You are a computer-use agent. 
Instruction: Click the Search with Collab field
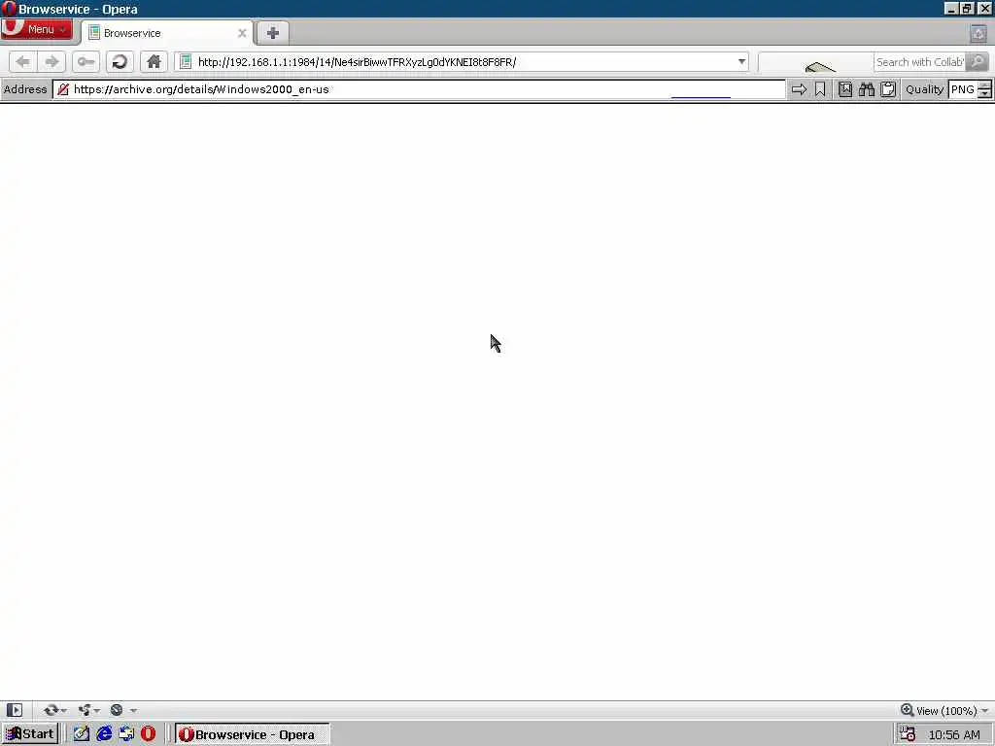click(x=919, y=61)
